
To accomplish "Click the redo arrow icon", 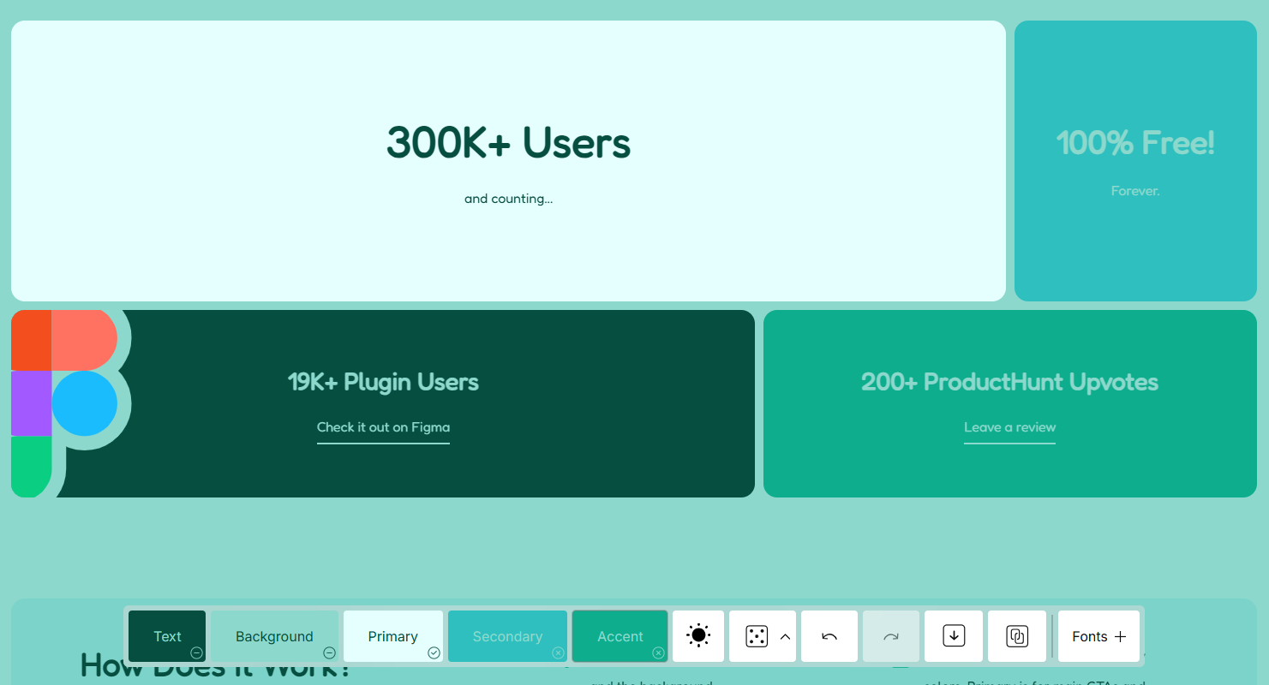I will (x=891, y=636).
